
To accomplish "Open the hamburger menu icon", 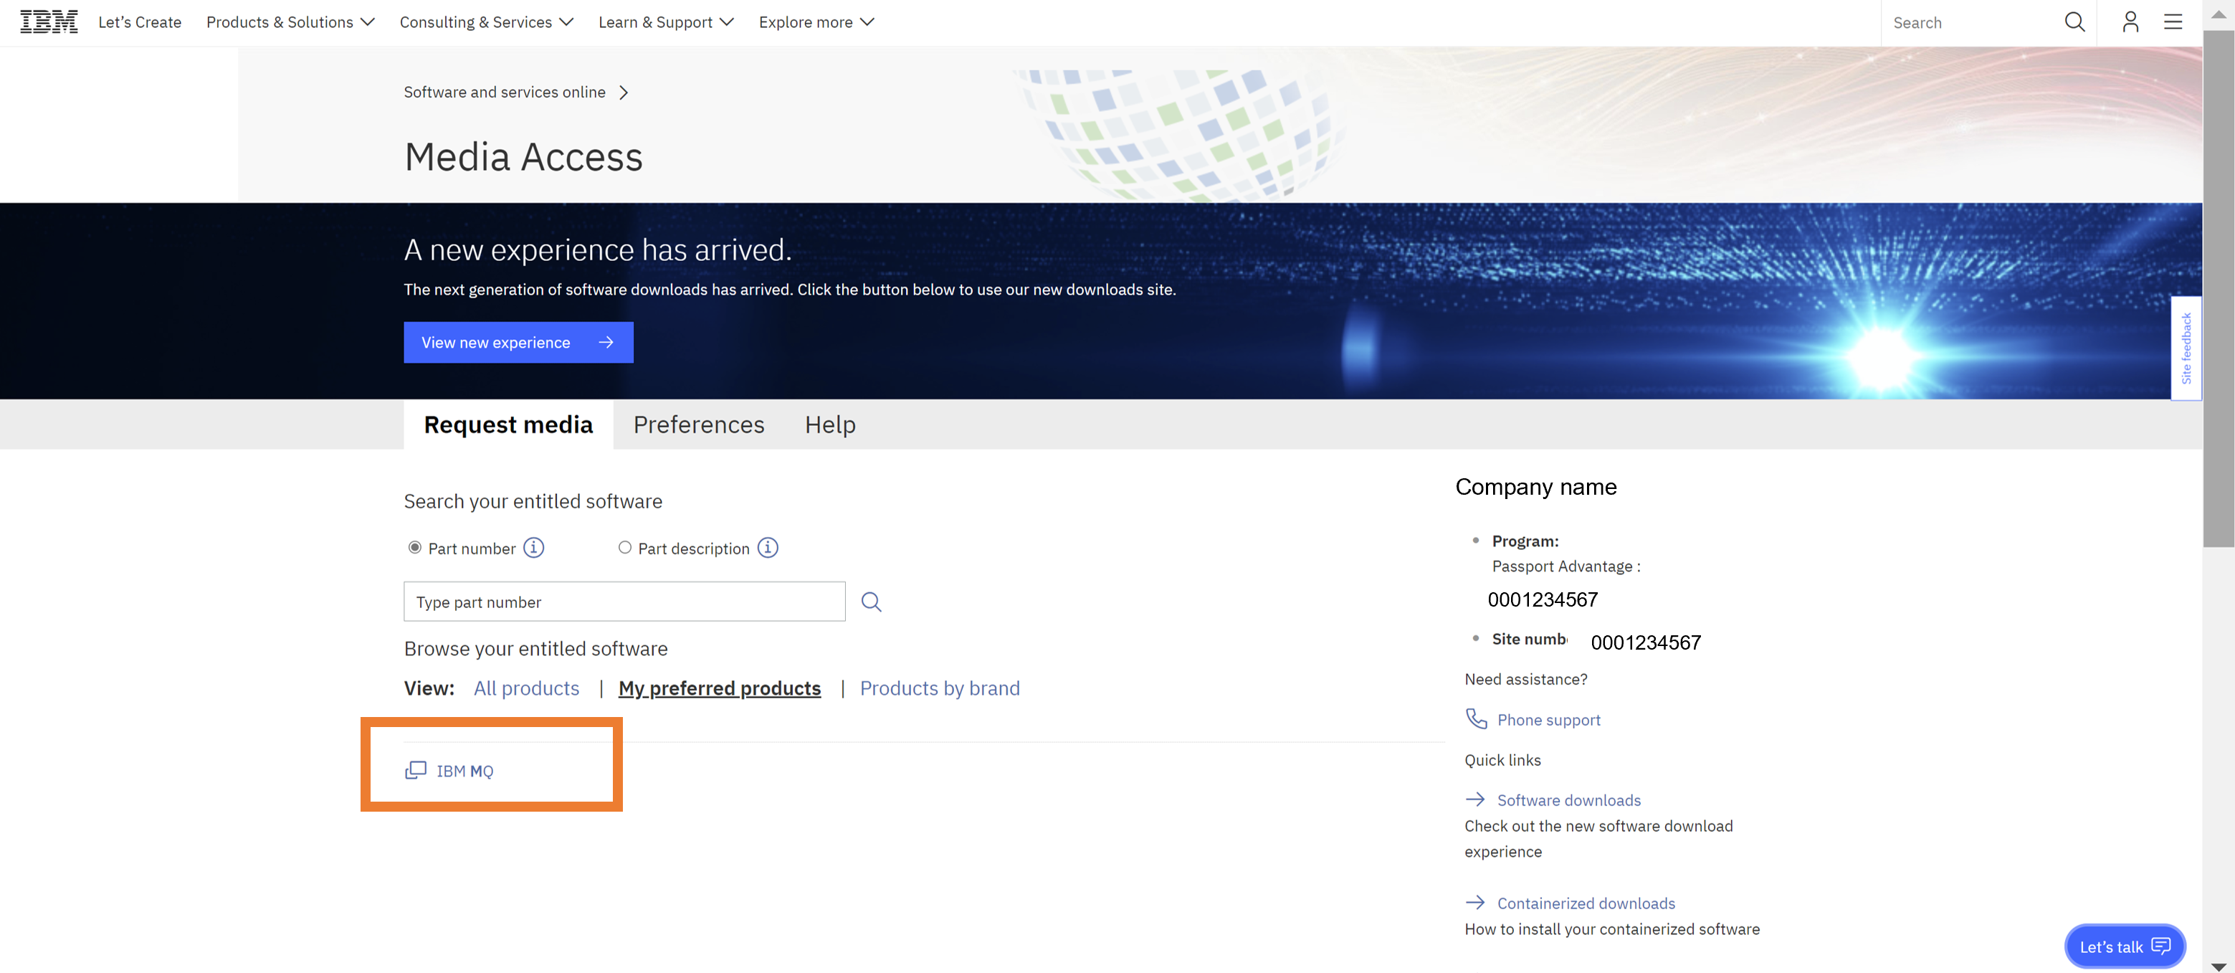I will 2173,22.
